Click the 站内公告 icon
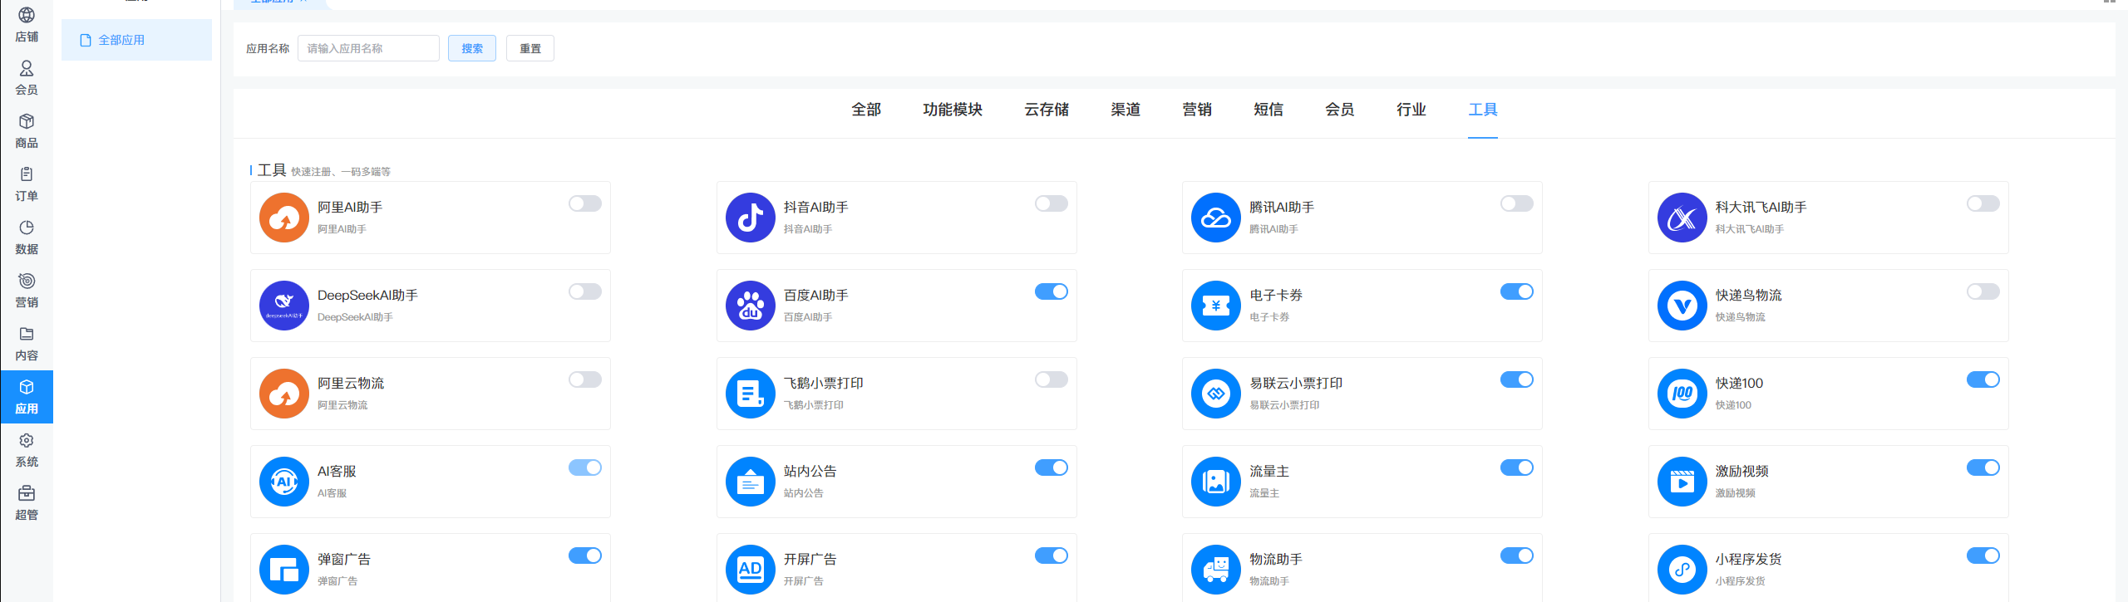2128x602 pixels. (x=751, y=482)
